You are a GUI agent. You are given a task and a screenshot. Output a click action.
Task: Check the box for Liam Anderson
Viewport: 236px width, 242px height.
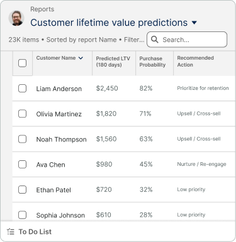pos(22,89)
